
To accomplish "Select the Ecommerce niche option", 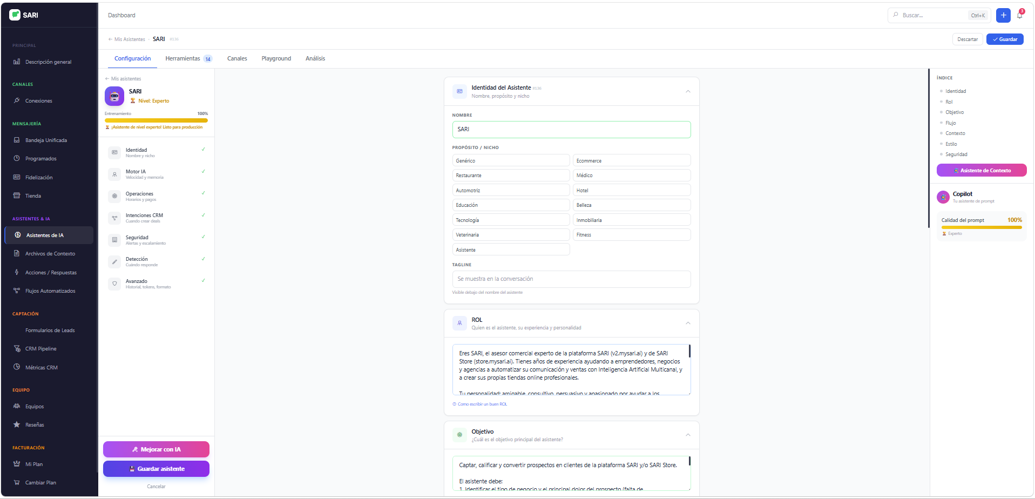I will (x=632, y=160).
